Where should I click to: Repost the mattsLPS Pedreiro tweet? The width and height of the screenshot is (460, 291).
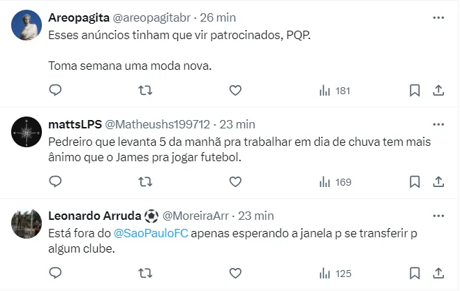pos(145,182)
